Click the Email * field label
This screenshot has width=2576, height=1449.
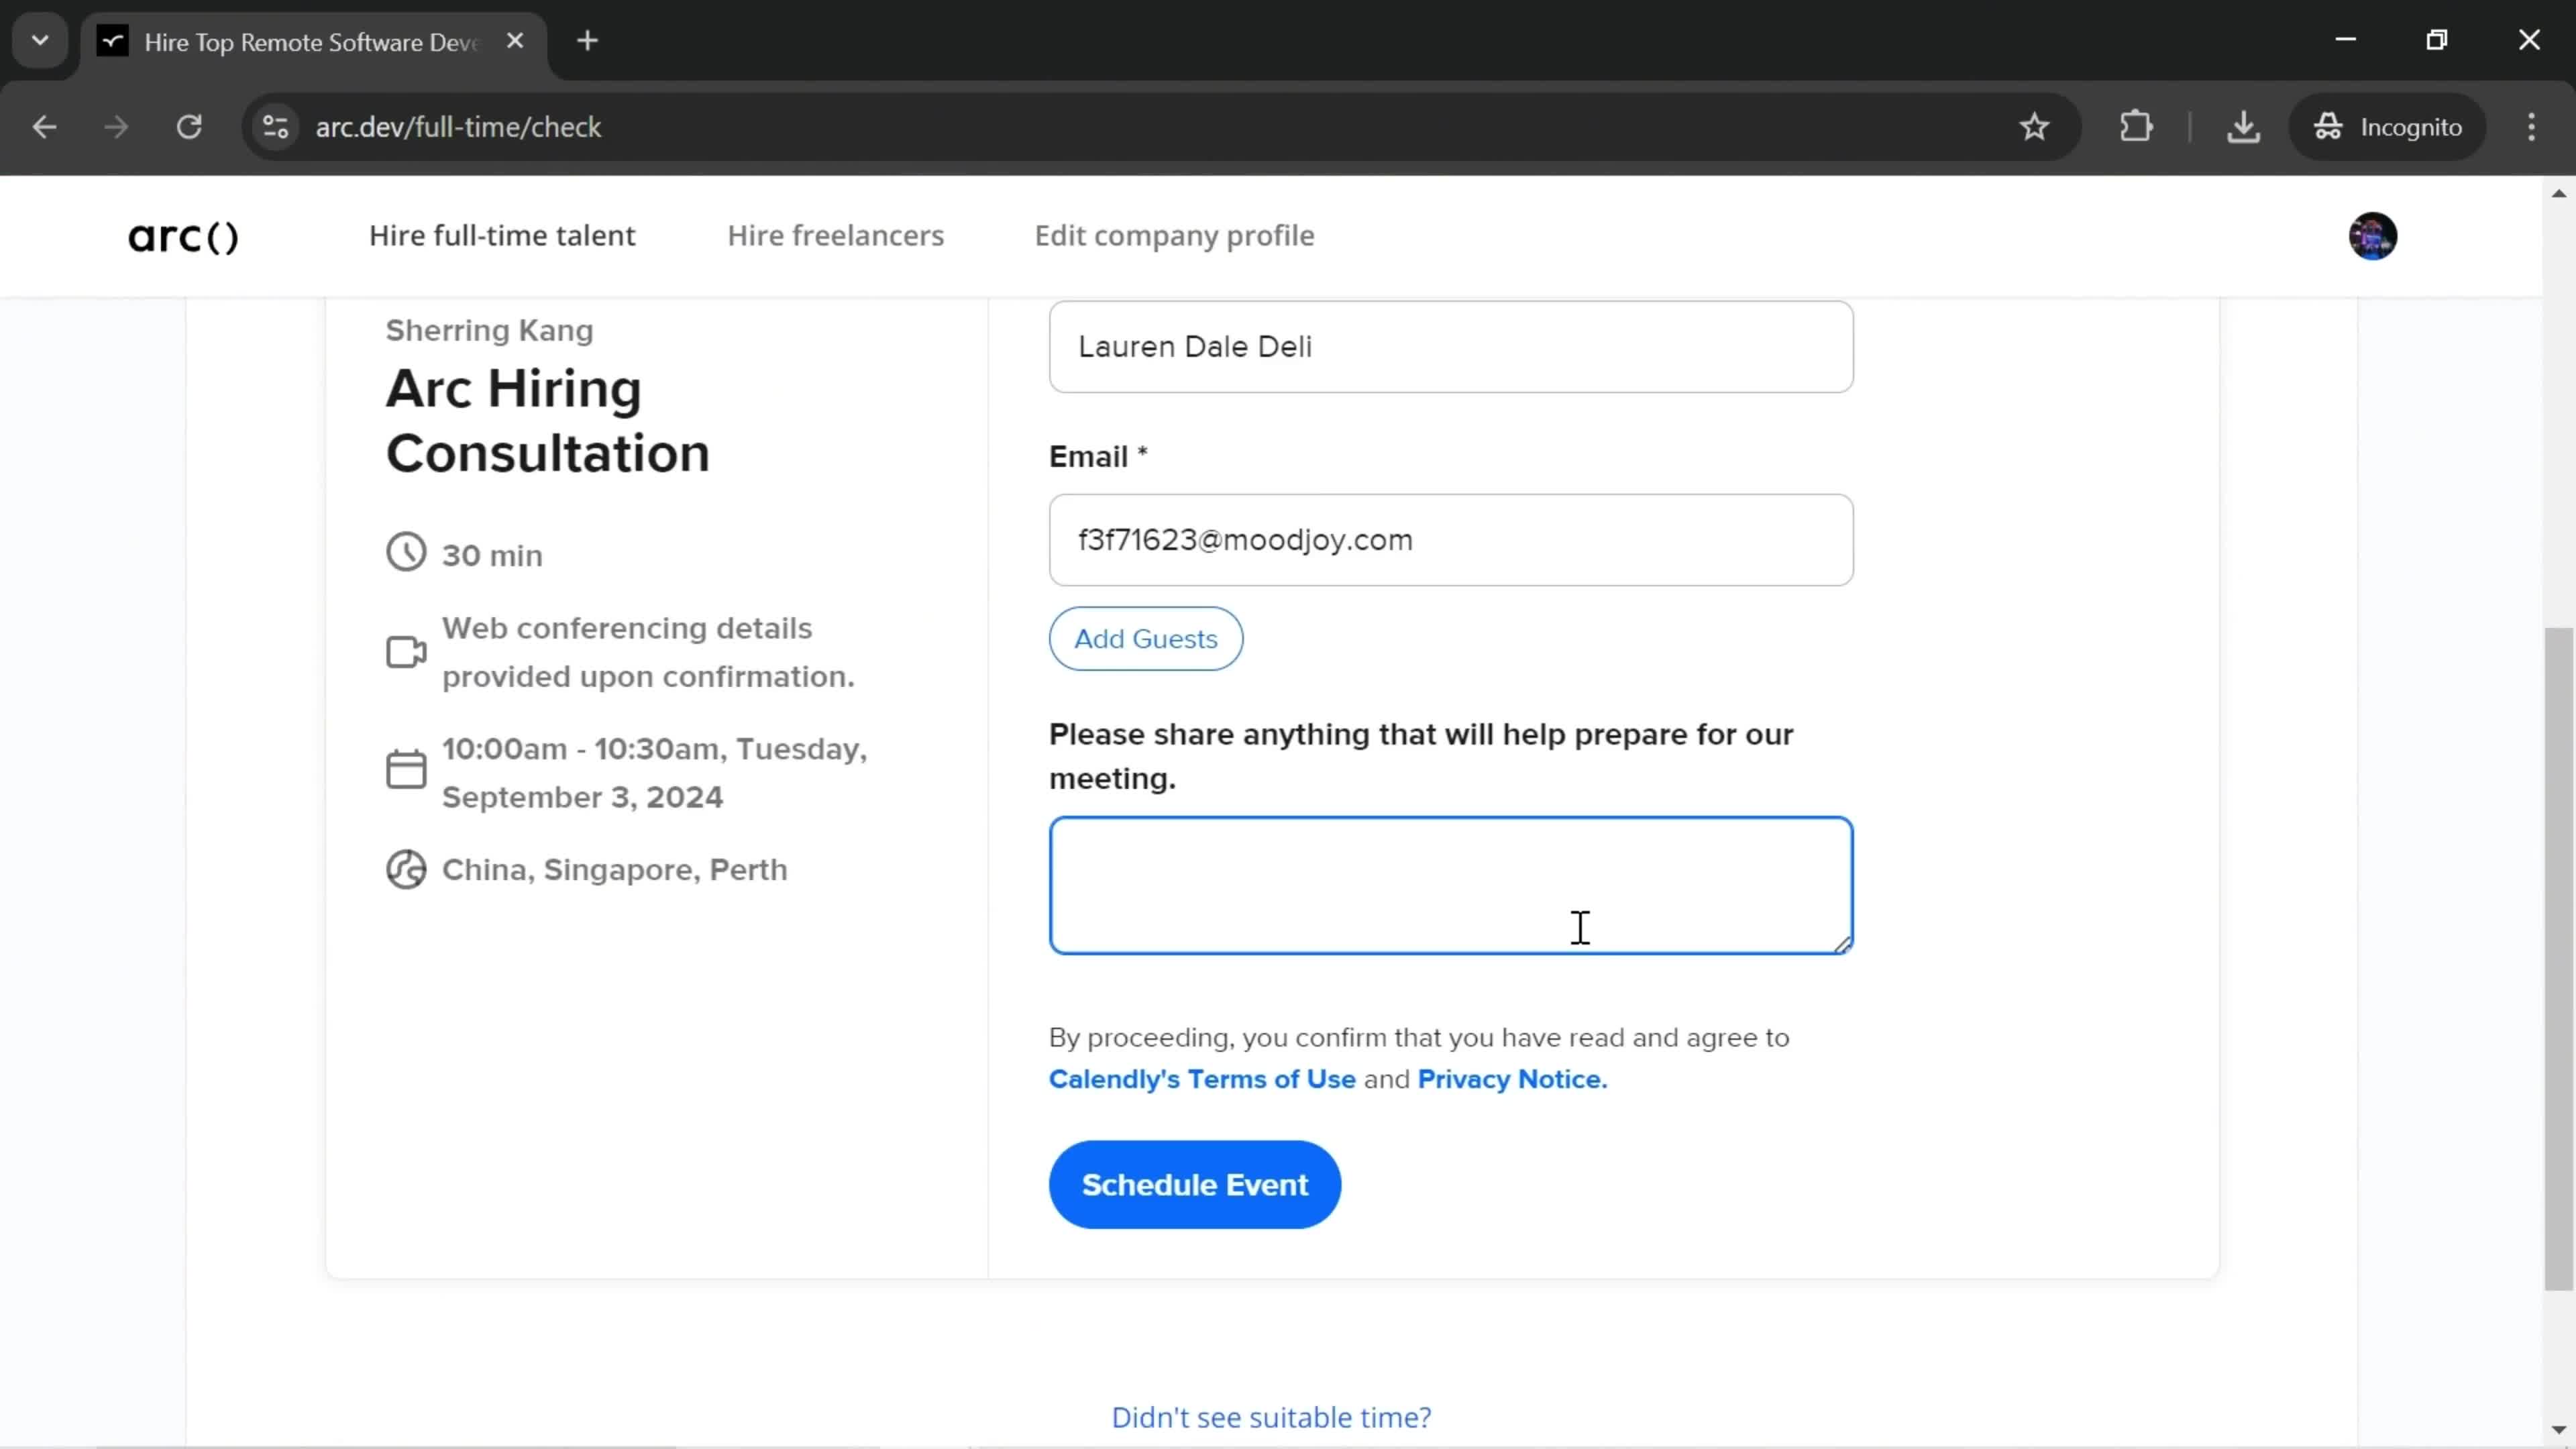pyautogui.click(x=1098, y=456)
